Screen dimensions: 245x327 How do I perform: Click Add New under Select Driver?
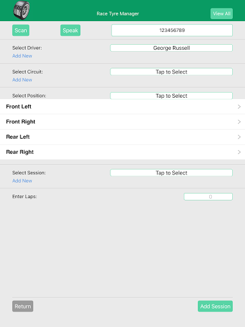click(x=22, y=56)
